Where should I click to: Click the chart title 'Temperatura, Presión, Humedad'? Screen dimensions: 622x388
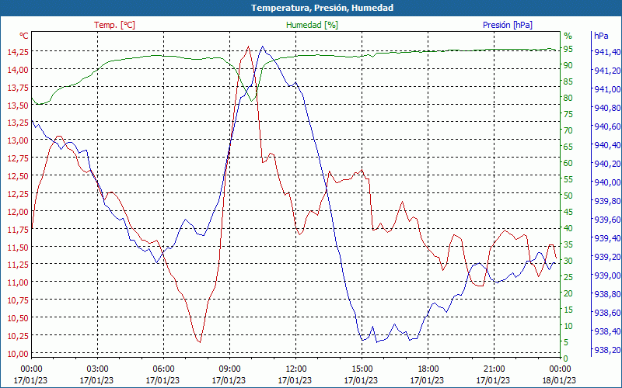coord(322,8)
